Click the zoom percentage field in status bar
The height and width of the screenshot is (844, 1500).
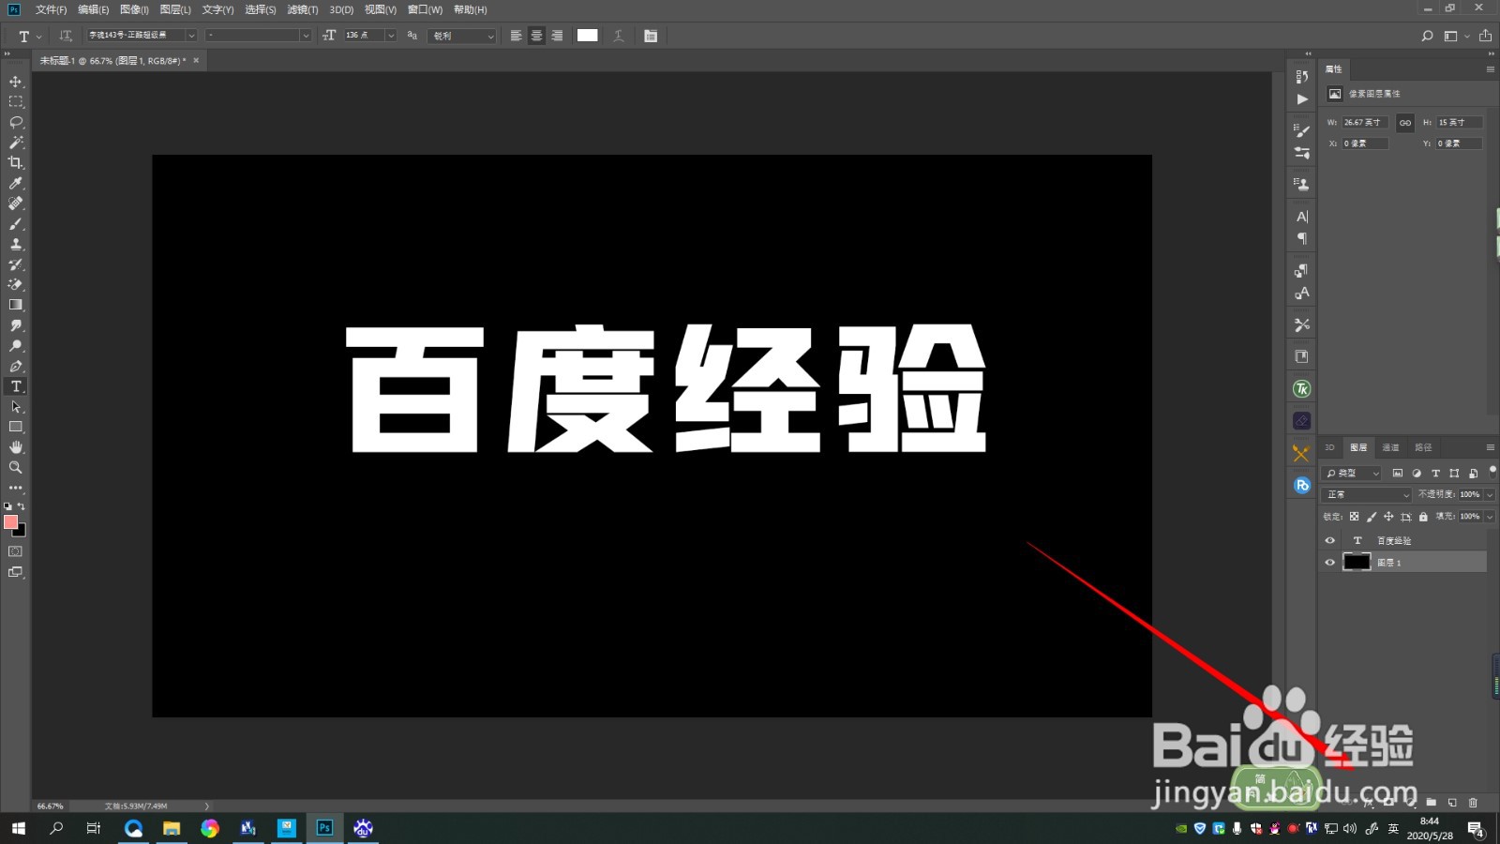click(x=50, y=806)
